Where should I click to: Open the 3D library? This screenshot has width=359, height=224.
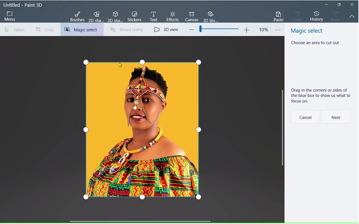click(210, 17)
